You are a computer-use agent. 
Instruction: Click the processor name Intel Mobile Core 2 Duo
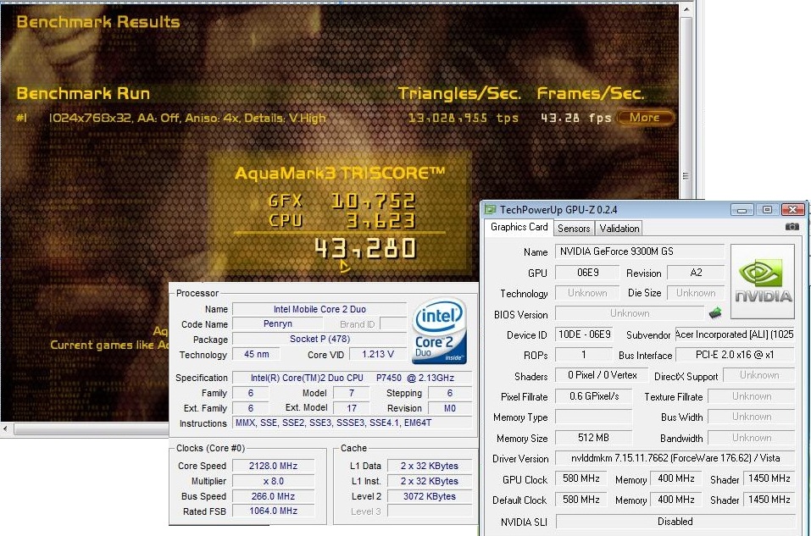click(x=319, y=309)
